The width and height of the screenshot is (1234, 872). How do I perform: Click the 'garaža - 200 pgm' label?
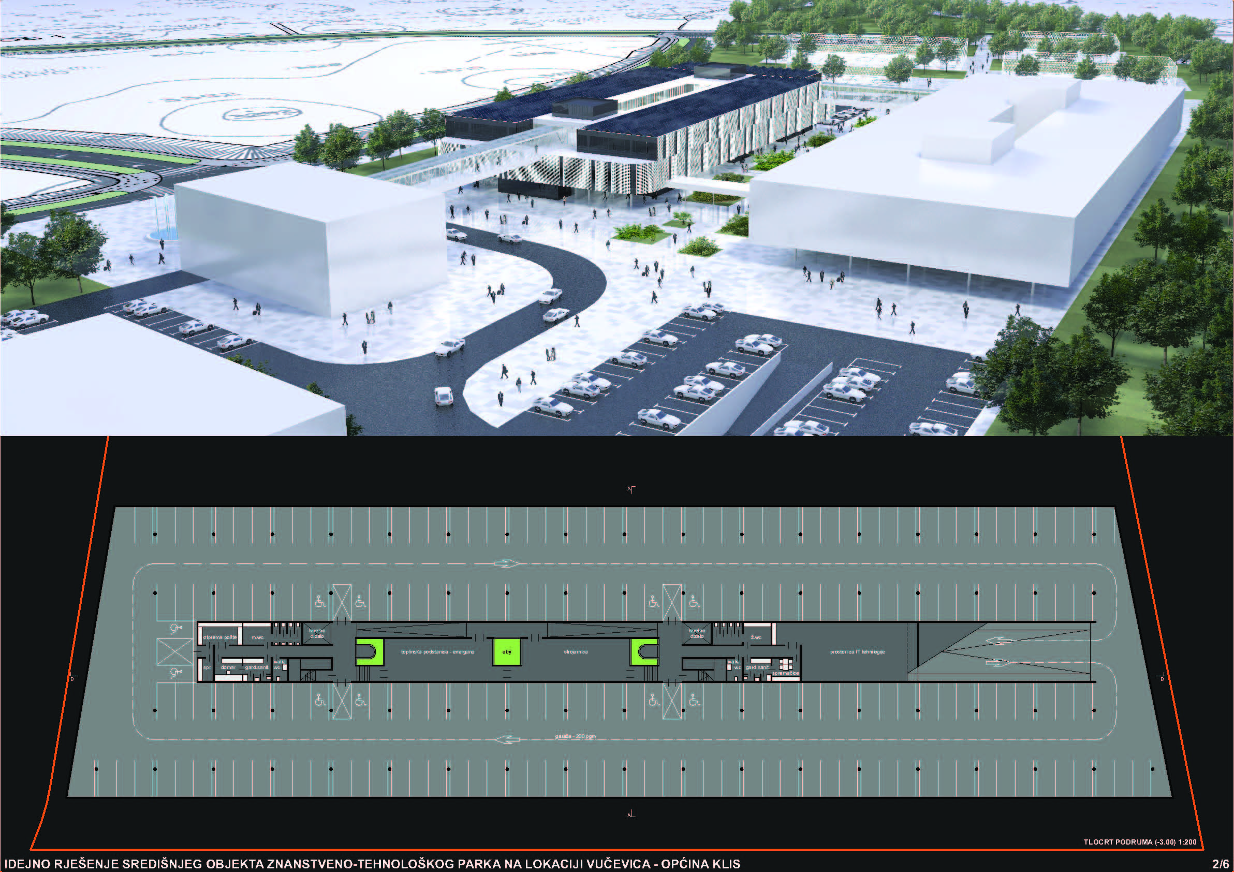pyautogui.click(x=575, y=736)
